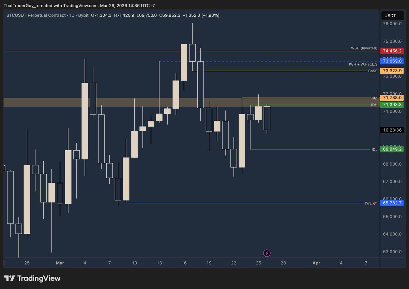Image resolution: width=409 pixels, height=289 pixels.
Task: Select the BoSS horizontal line label
Action: point(372,71)
